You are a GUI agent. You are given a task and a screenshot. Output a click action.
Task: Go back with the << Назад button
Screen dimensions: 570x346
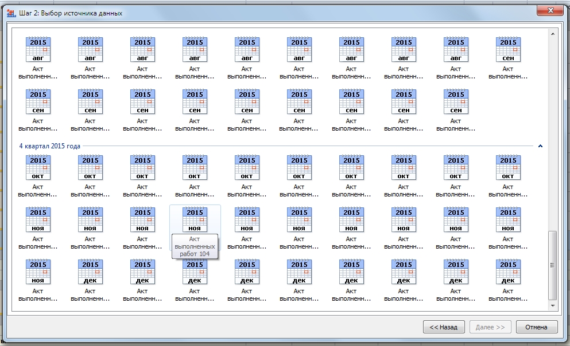(x=444, y=327)
